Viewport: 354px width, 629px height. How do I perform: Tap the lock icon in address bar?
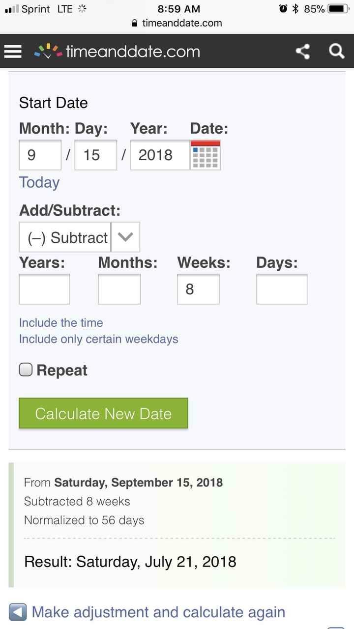pyautogui.click(x=135, y=23)
